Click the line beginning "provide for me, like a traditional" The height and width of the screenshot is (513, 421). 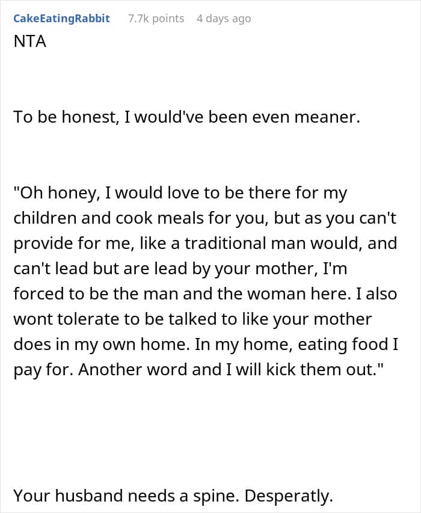tap(206, 243)
